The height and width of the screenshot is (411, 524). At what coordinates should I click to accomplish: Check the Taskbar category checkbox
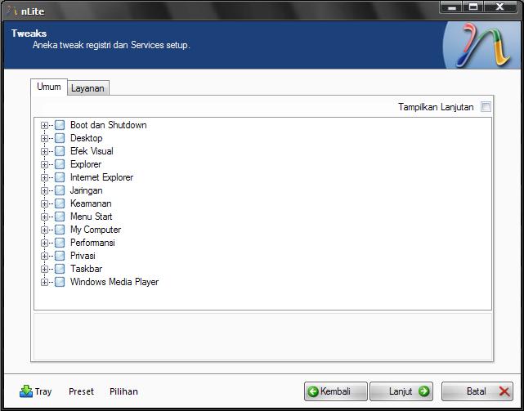pos(60,269)
